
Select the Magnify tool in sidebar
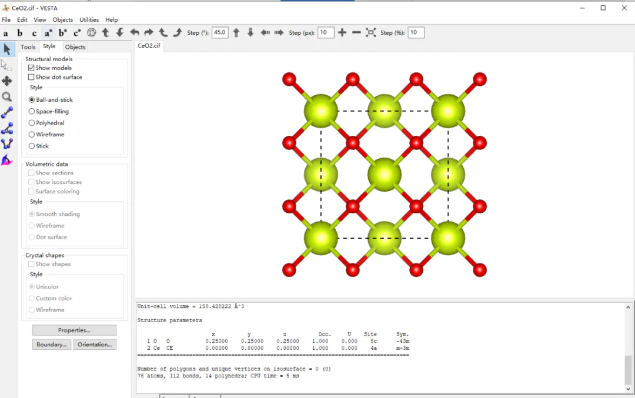pyautogui.click(x=7, y=97)
